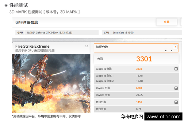Viewport: 184px width, 122px height.
Task: Click the 验证分数 header box
Action: [136, 48]
